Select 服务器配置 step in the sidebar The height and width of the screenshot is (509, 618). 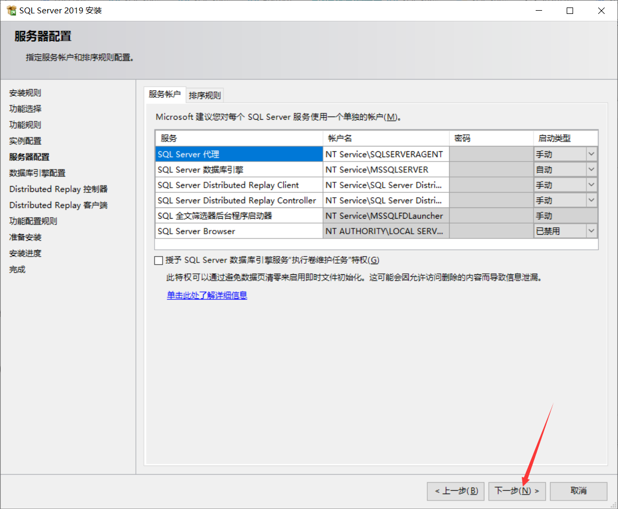click(29, 157)
